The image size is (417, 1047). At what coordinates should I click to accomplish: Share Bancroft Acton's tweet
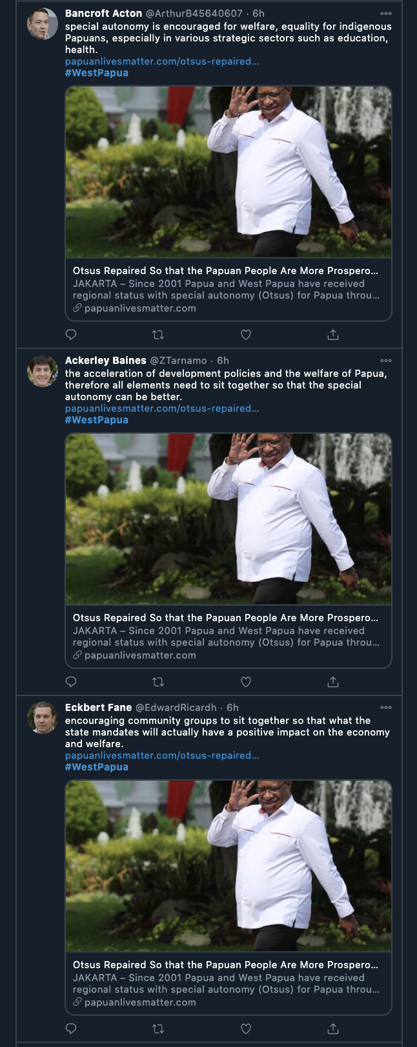click(333, 335)
